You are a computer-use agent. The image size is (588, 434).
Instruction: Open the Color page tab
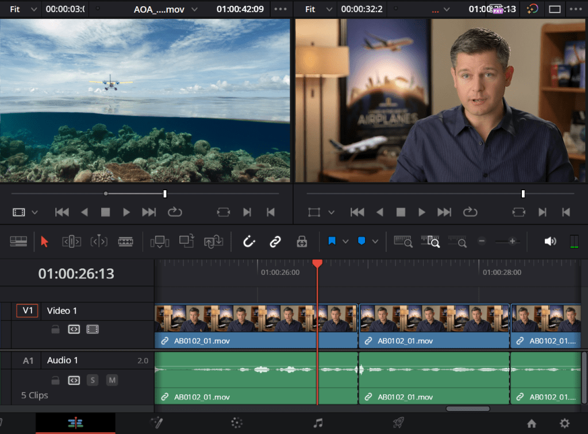[237, 423]
